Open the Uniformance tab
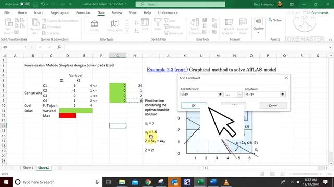The width and height of the screenshot is (334, 187). click(x=168, y=12)
